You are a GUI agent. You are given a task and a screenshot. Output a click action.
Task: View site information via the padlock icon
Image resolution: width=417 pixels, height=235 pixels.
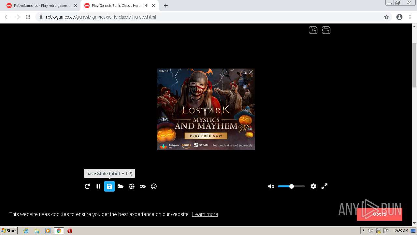click(41, 17)
